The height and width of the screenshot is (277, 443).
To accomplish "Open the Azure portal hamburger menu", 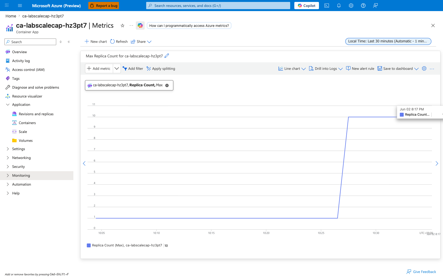I will tap(20, 6).
